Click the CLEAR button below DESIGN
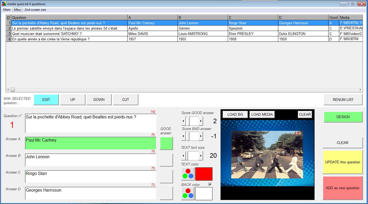Viewport: 368px width, 204px height. [x=342, y=143]
